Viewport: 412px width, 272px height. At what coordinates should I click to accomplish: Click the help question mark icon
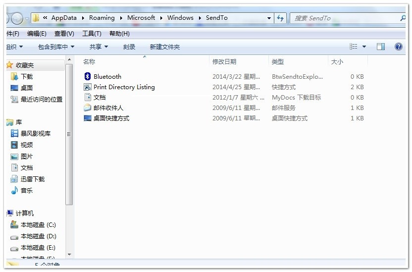coord(398,47)
